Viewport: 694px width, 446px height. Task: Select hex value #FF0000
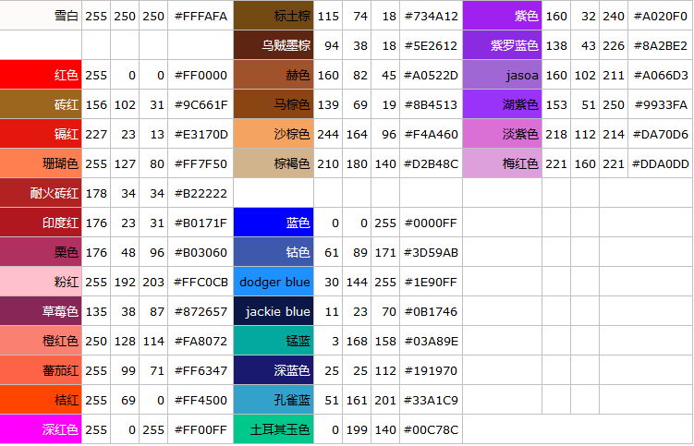(x=201, y=75)
